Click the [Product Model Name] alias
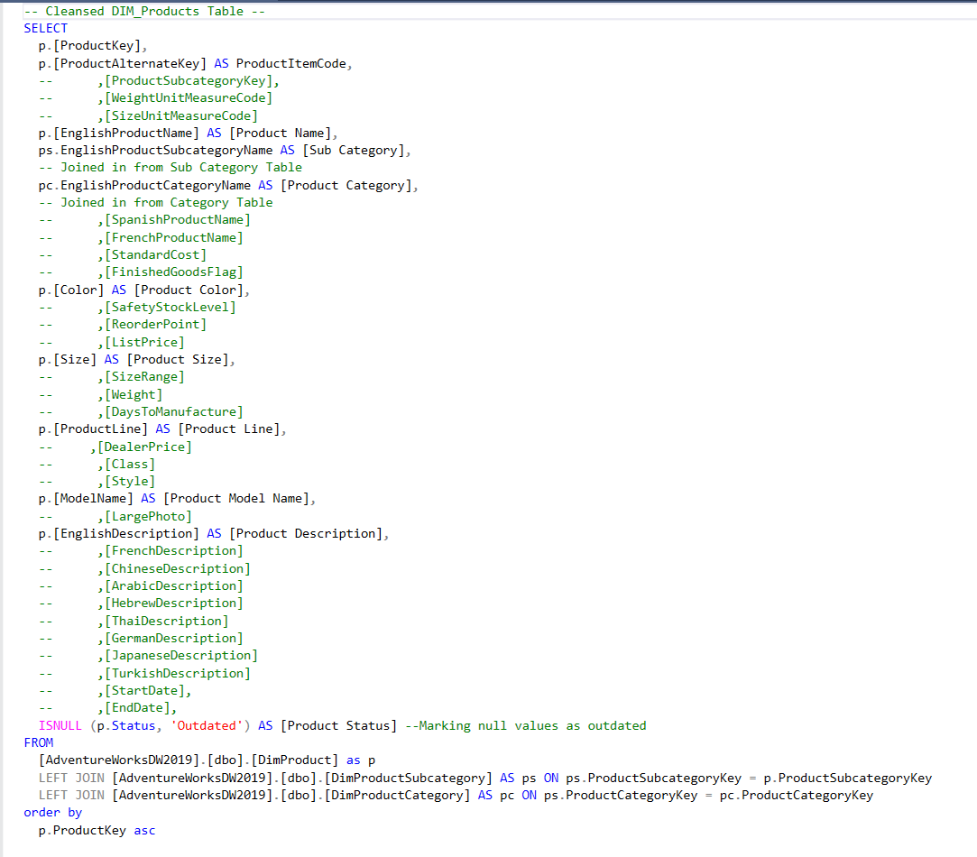The height and width of the screenshot is (857, 977). [236, 499]
